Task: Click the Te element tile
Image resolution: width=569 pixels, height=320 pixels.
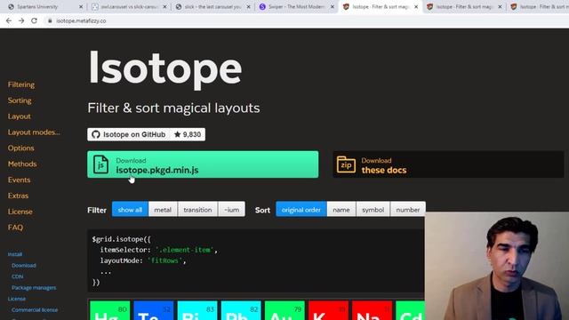Action: pos(154,310)
